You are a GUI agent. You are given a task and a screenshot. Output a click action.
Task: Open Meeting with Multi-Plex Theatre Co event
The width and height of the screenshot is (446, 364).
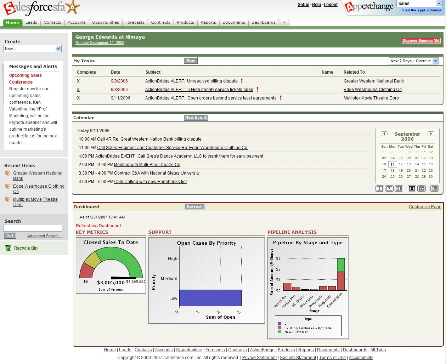click(x=147, y=165)
